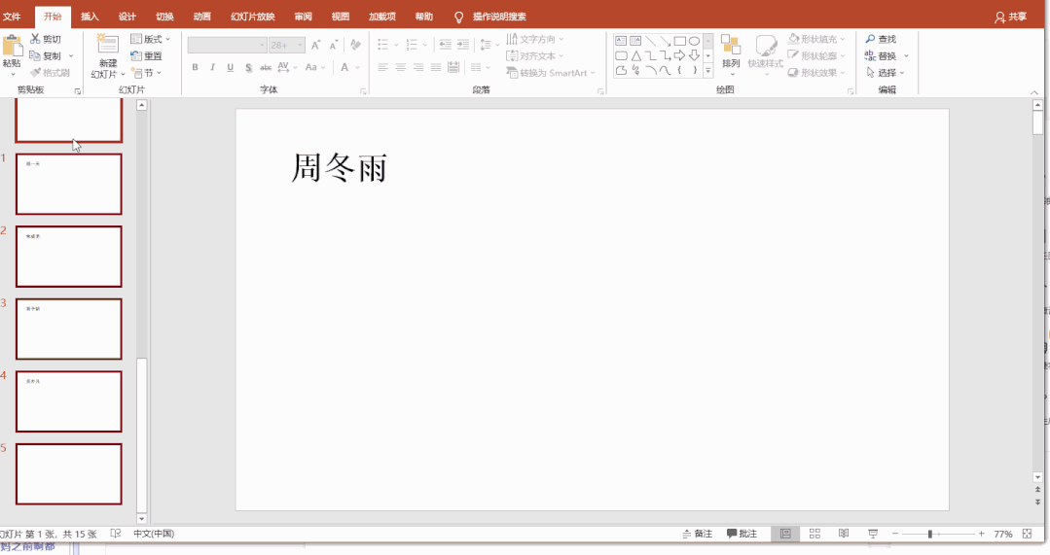
Task: Open the Animations (动画) tab
Action: coord(201,17)
